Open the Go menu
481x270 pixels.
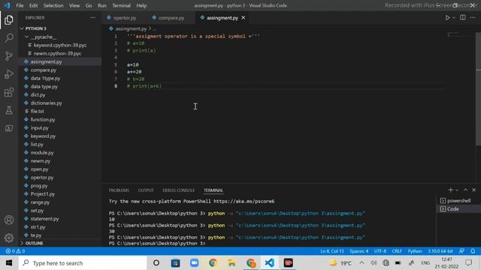click(89, 5)
